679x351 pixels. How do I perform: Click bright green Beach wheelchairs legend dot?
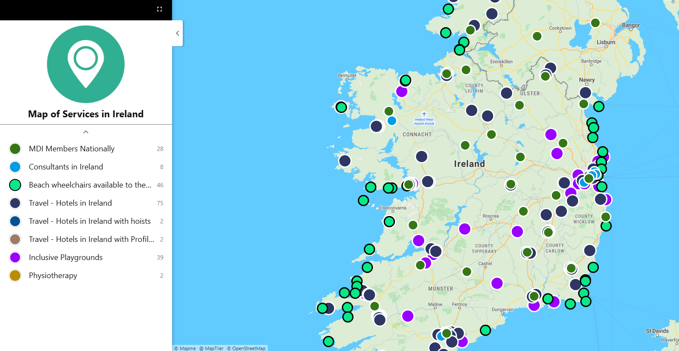(15, 185)
